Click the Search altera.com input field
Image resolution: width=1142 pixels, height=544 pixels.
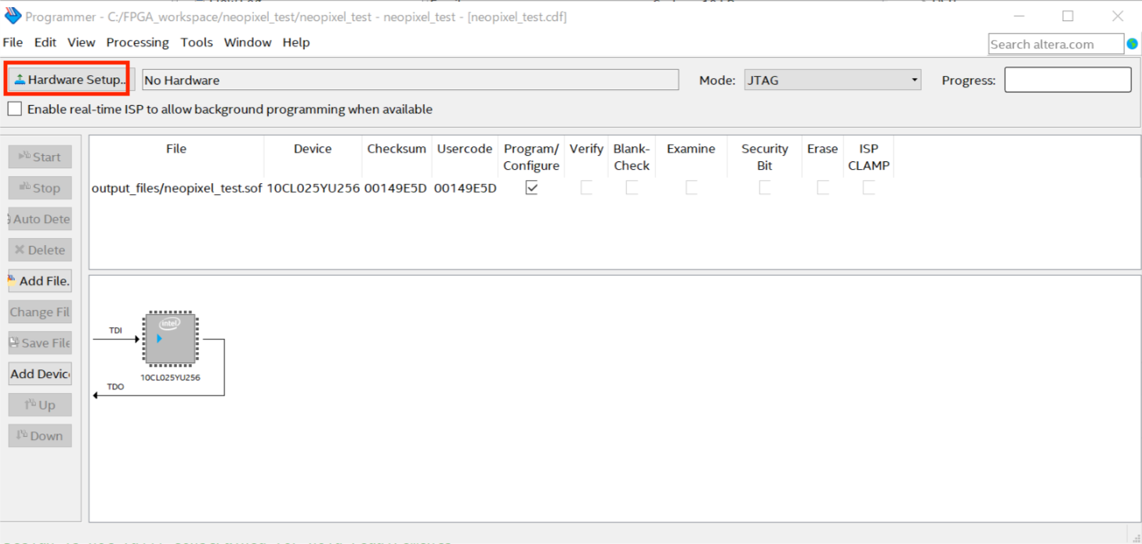(x=1055, y=45)
